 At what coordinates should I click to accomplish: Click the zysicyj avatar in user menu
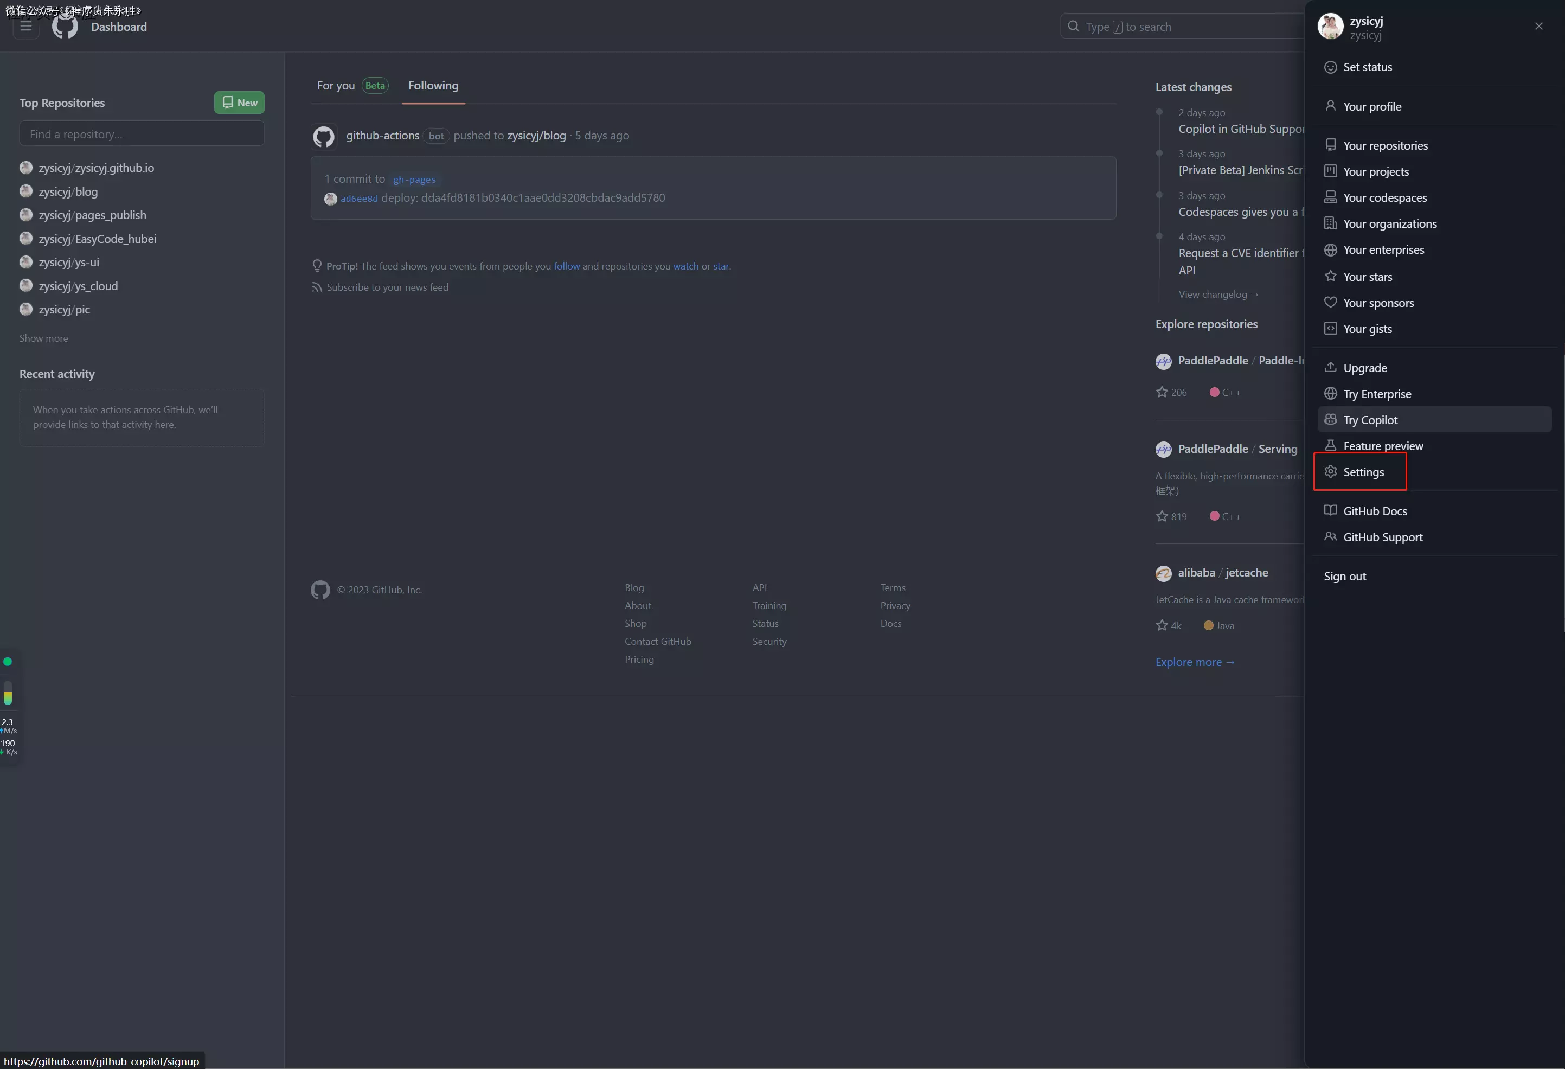[1330, 26]
